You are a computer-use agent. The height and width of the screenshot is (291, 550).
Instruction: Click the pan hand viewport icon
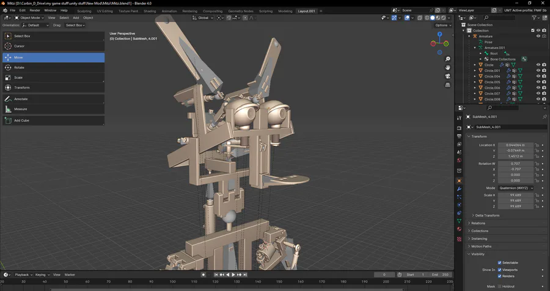447,68
